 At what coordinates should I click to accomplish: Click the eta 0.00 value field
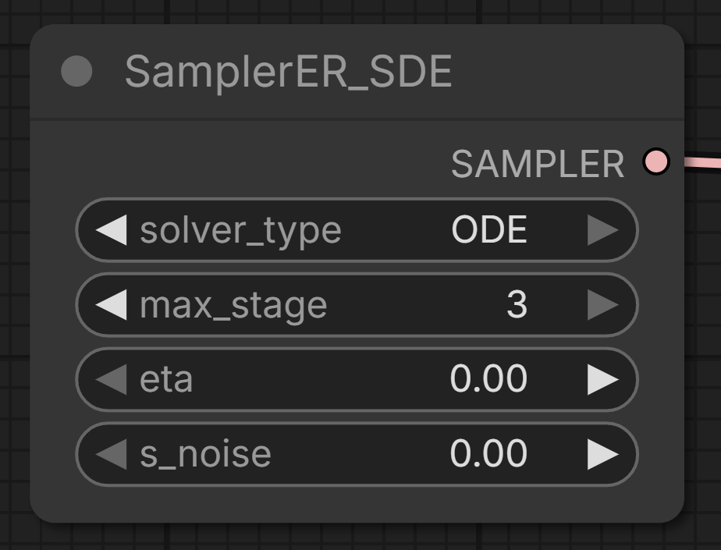[357, 379]
